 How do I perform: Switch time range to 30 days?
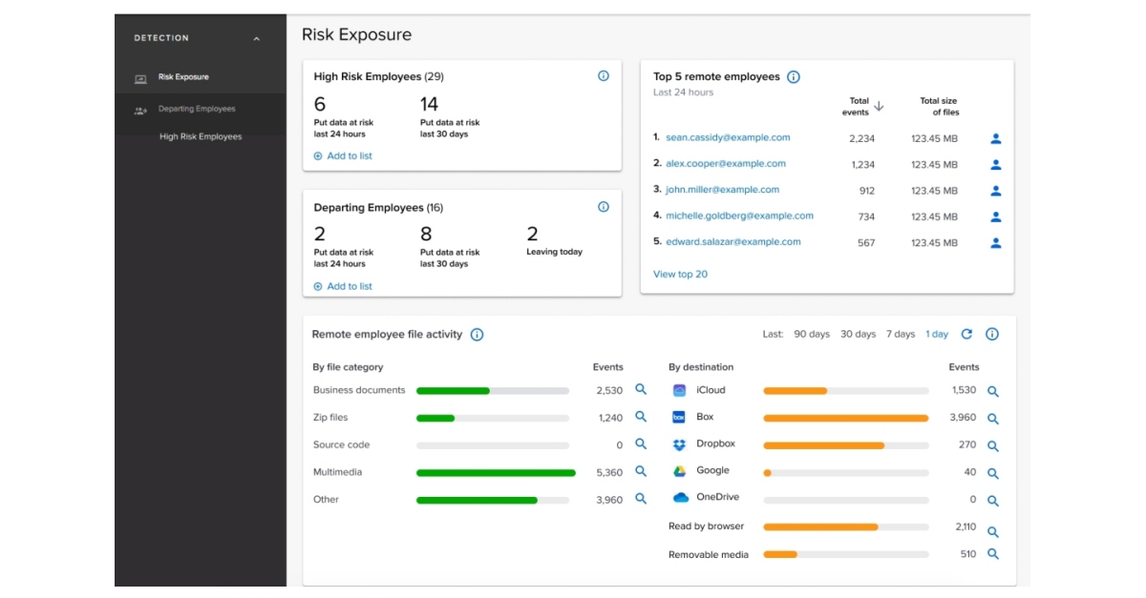pyautogui.click(x=858, y=335)
